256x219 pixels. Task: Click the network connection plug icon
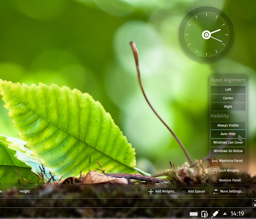pos(215,214)
